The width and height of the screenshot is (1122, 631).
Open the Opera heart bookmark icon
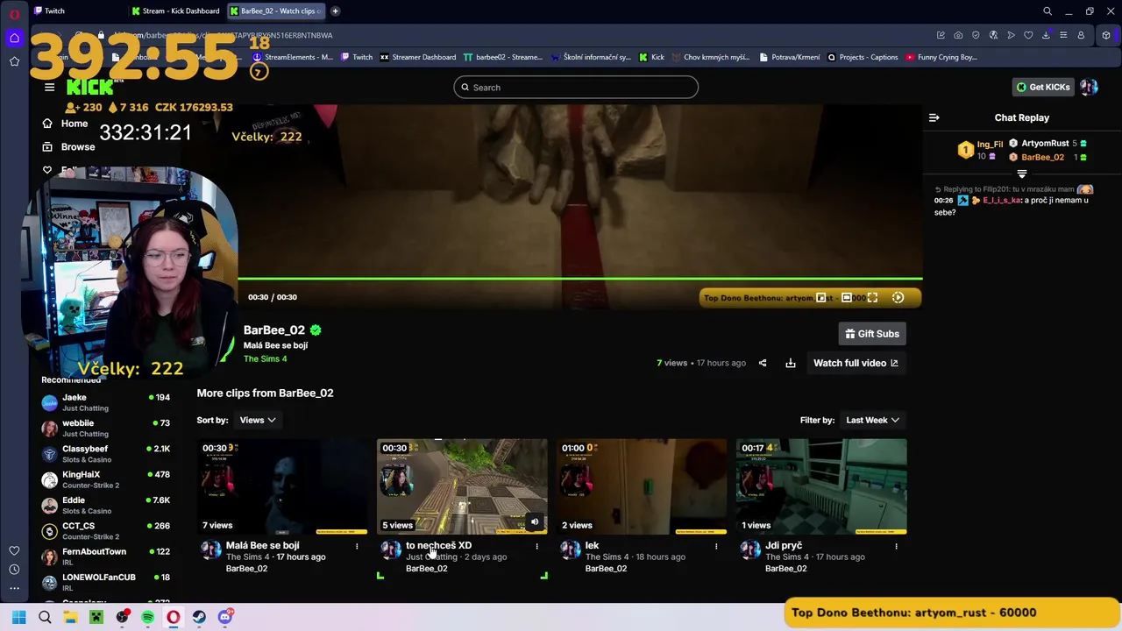[x=1028, y=35]
